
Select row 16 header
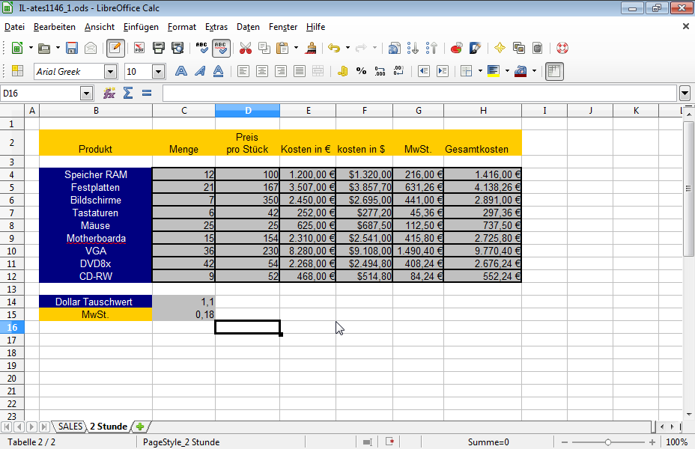[12, 327]
